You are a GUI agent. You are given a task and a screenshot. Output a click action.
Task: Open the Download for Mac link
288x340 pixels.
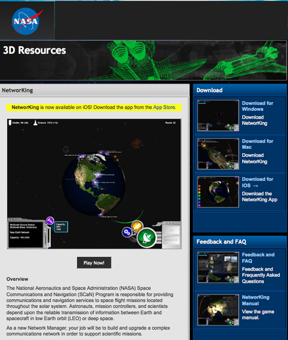point(257,144)
